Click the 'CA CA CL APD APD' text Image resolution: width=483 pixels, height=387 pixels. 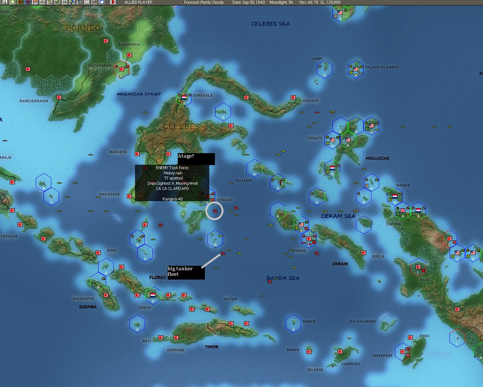point(172,188)
